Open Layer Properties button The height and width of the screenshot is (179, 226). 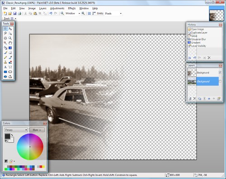[x=219, y=99]
